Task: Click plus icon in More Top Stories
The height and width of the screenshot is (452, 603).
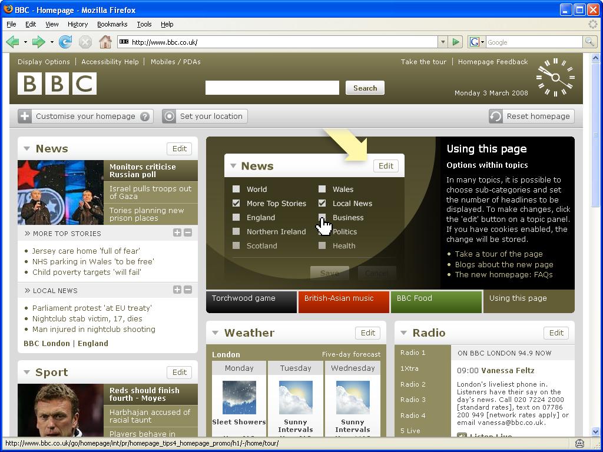Action: pos(177,233)
